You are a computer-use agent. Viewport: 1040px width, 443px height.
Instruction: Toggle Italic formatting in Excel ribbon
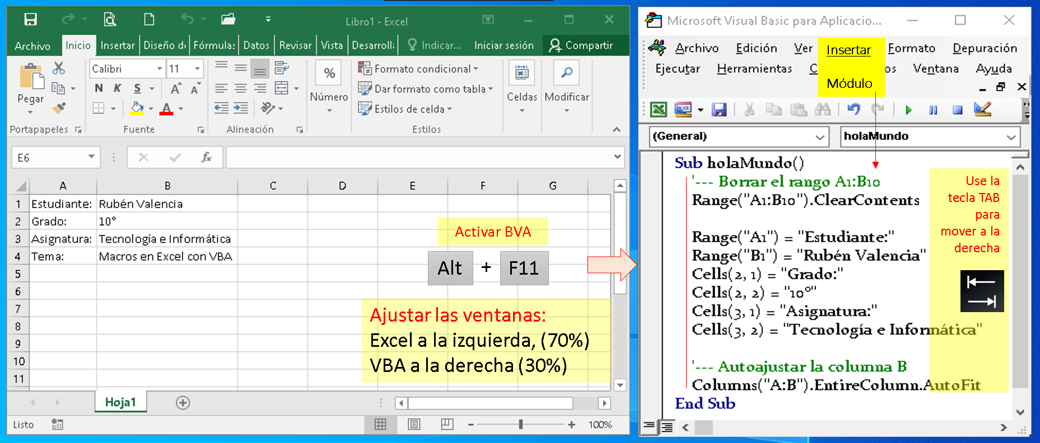(x=118, y=88)
